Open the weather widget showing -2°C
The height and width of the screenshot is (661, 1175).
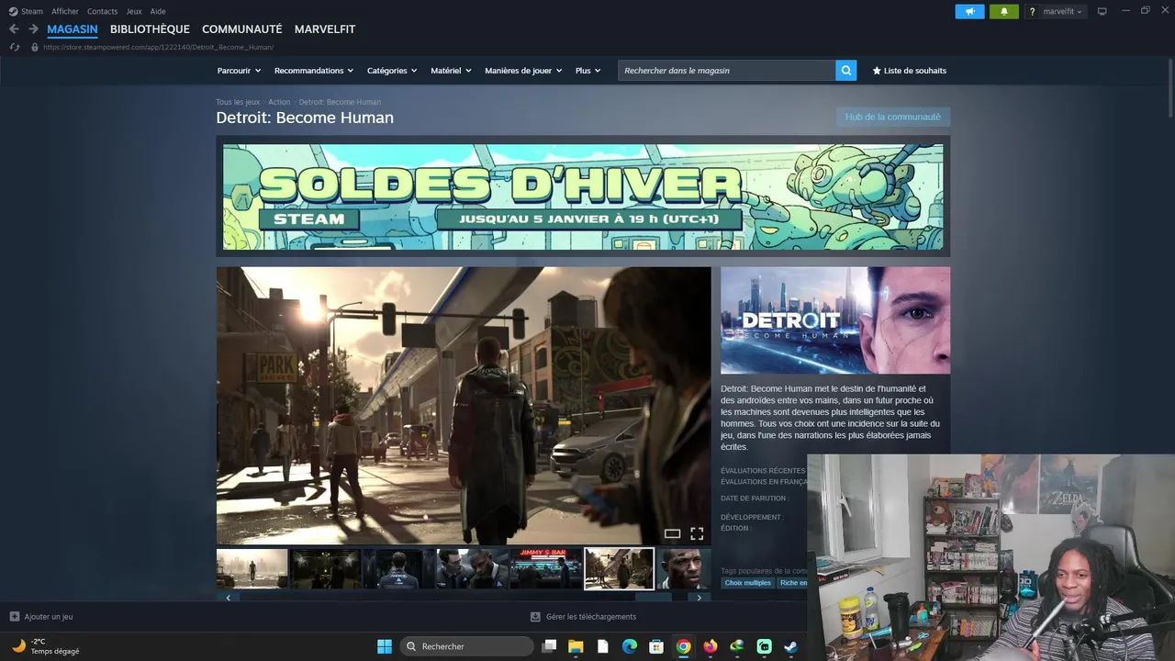pos(45,646)
